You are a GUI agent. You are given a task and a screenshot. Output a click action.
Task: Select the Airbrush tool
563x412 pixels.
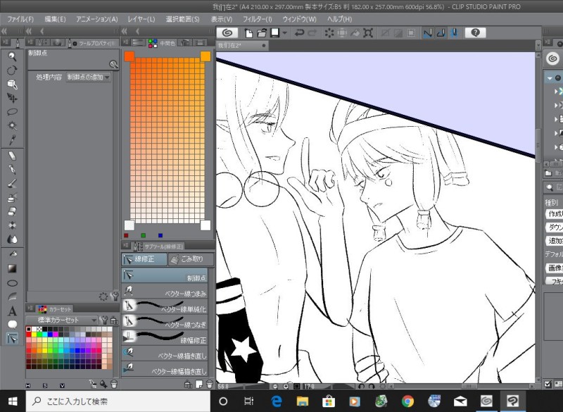(12, 197)
